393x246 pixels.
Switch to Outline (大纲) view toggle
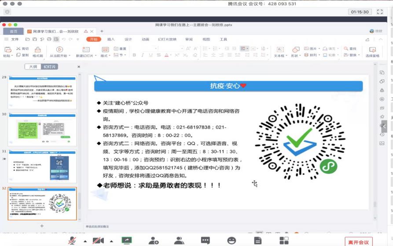(x=33, y=67)
